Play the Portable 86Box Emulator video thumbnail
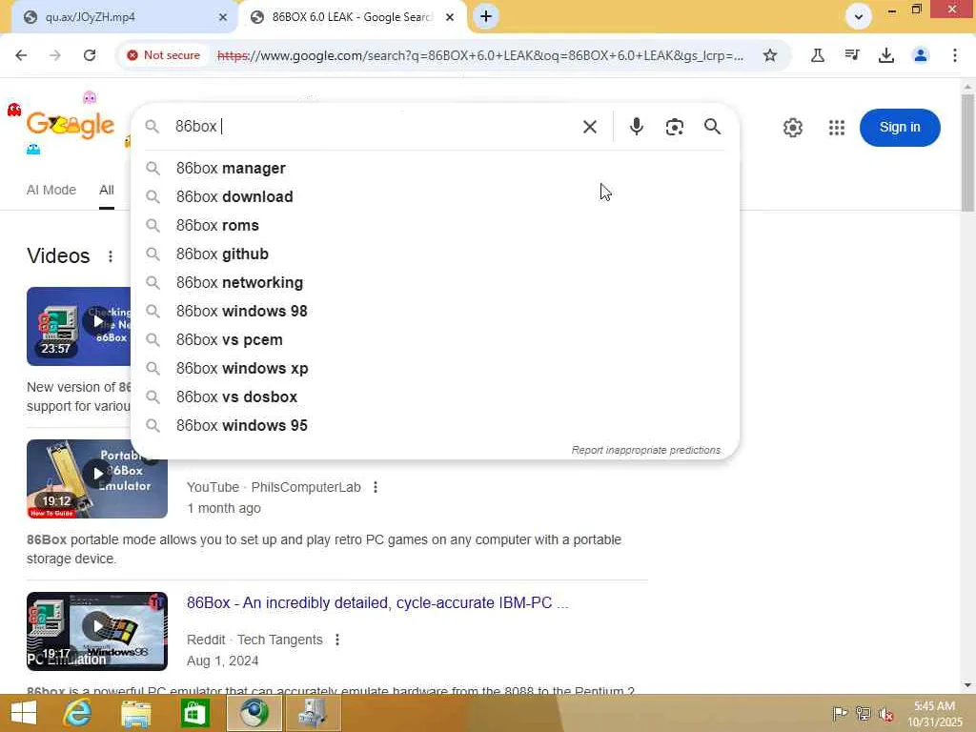This screenshot has height=732, width=976. click(x=97, y=478)
